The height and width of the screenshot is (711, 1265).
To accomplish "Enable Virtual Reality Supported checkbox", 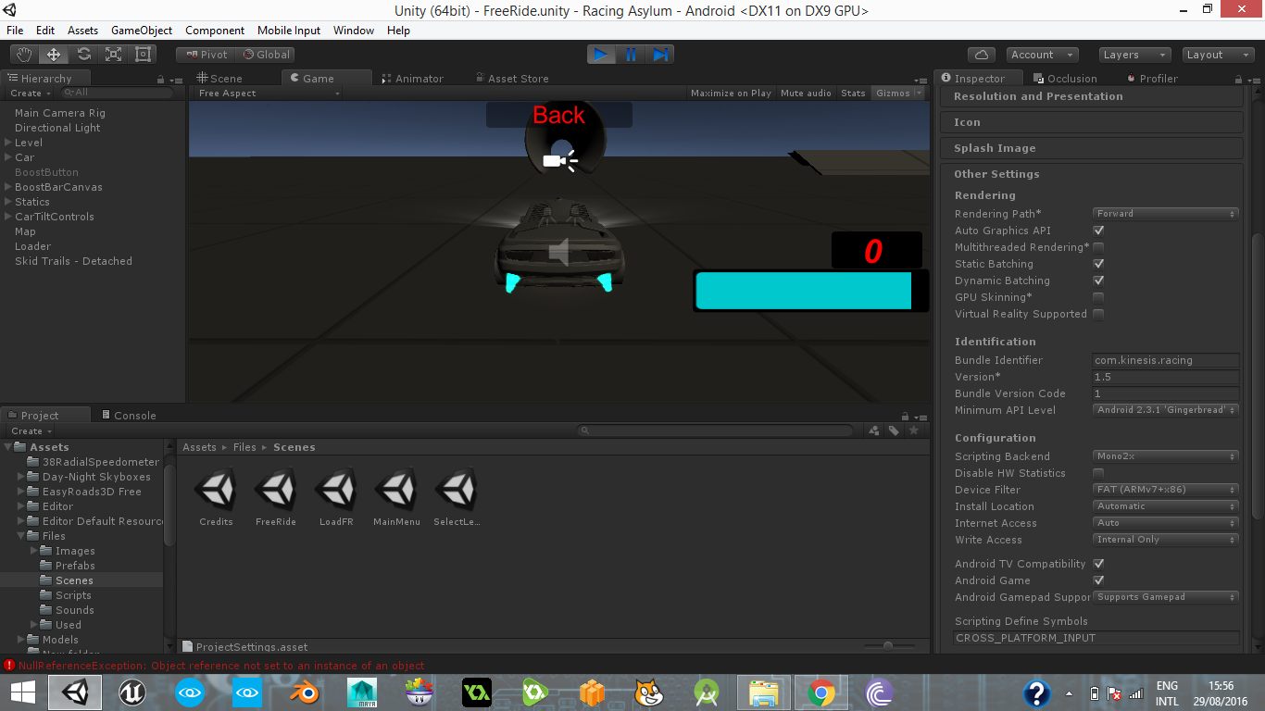I will click(x=1098, y=314).
